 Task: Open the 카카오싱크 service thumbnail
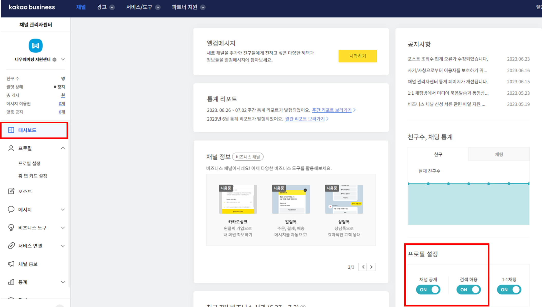[x=238, y=199]
